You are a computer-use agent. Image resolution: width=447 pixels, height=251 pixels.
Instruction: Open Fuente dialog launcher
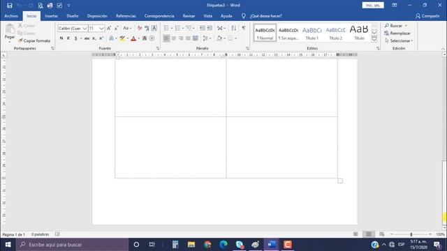[x=158, y=48]
